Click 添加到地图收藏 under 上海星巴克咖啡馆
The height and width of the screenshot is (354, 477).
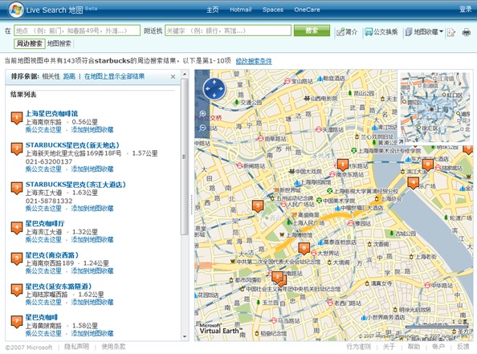coord(92,130)
